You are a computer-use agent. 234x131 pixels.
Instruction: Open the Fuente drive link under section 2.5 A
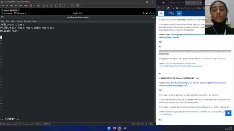(x=180, y=65)
